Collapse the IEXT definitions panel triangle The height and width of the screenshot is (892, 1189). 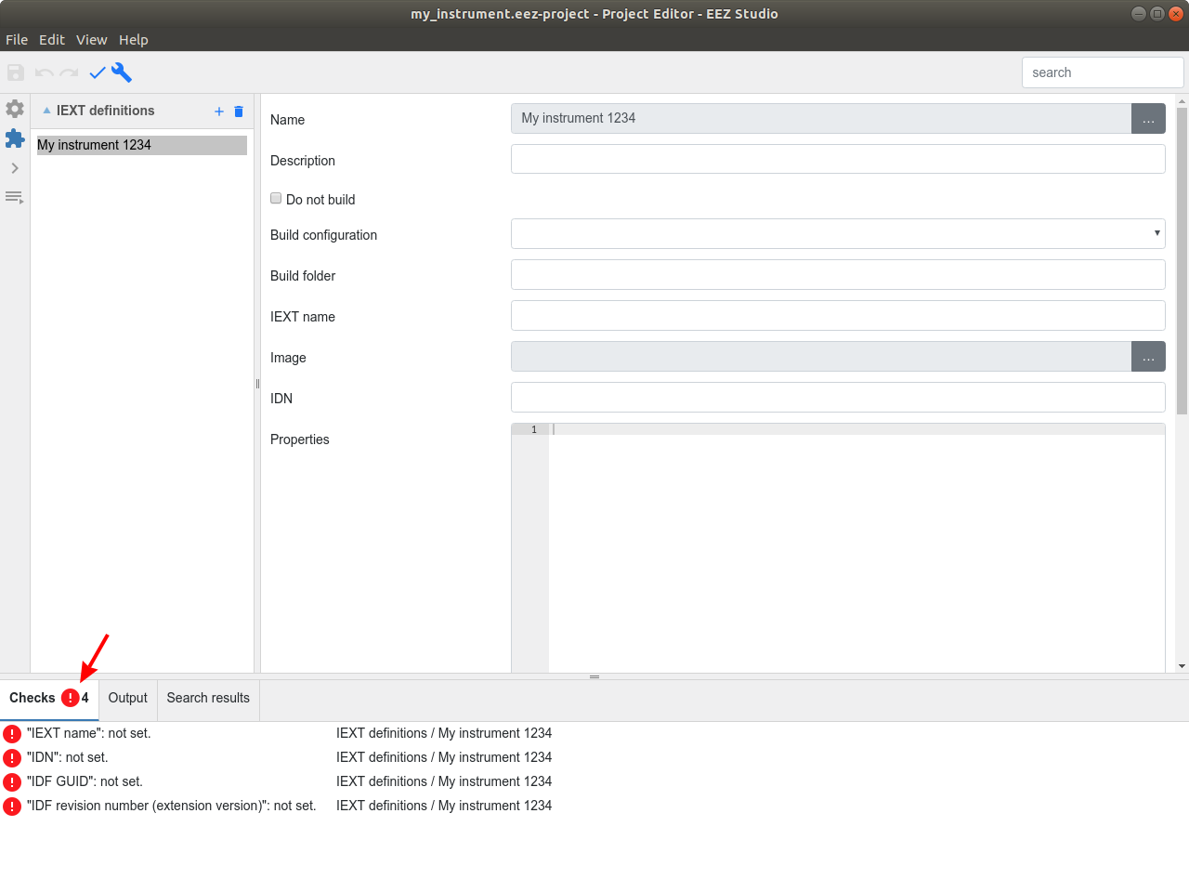46,110
